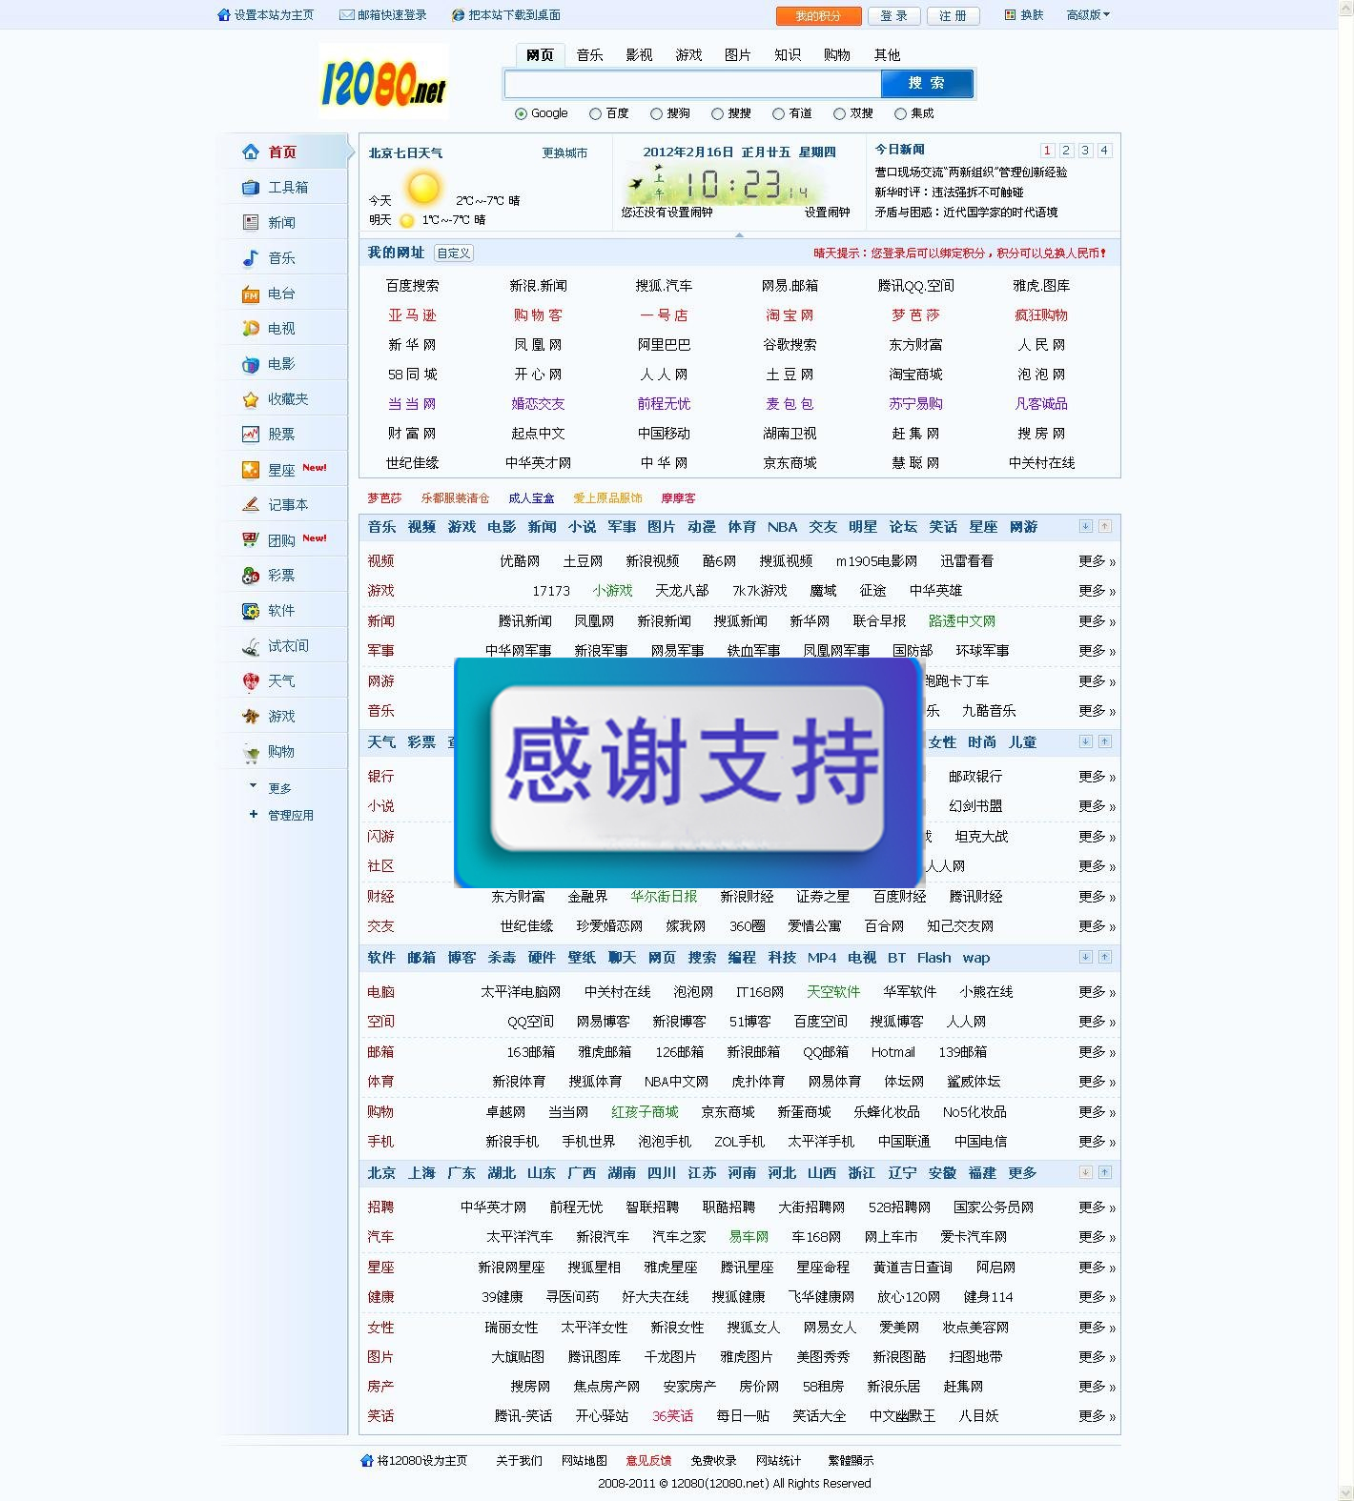Open the 淘宝网 link in 我的网址
Image resolution: width=1354 pixels, height=1501 pixels.
point(790,315)
